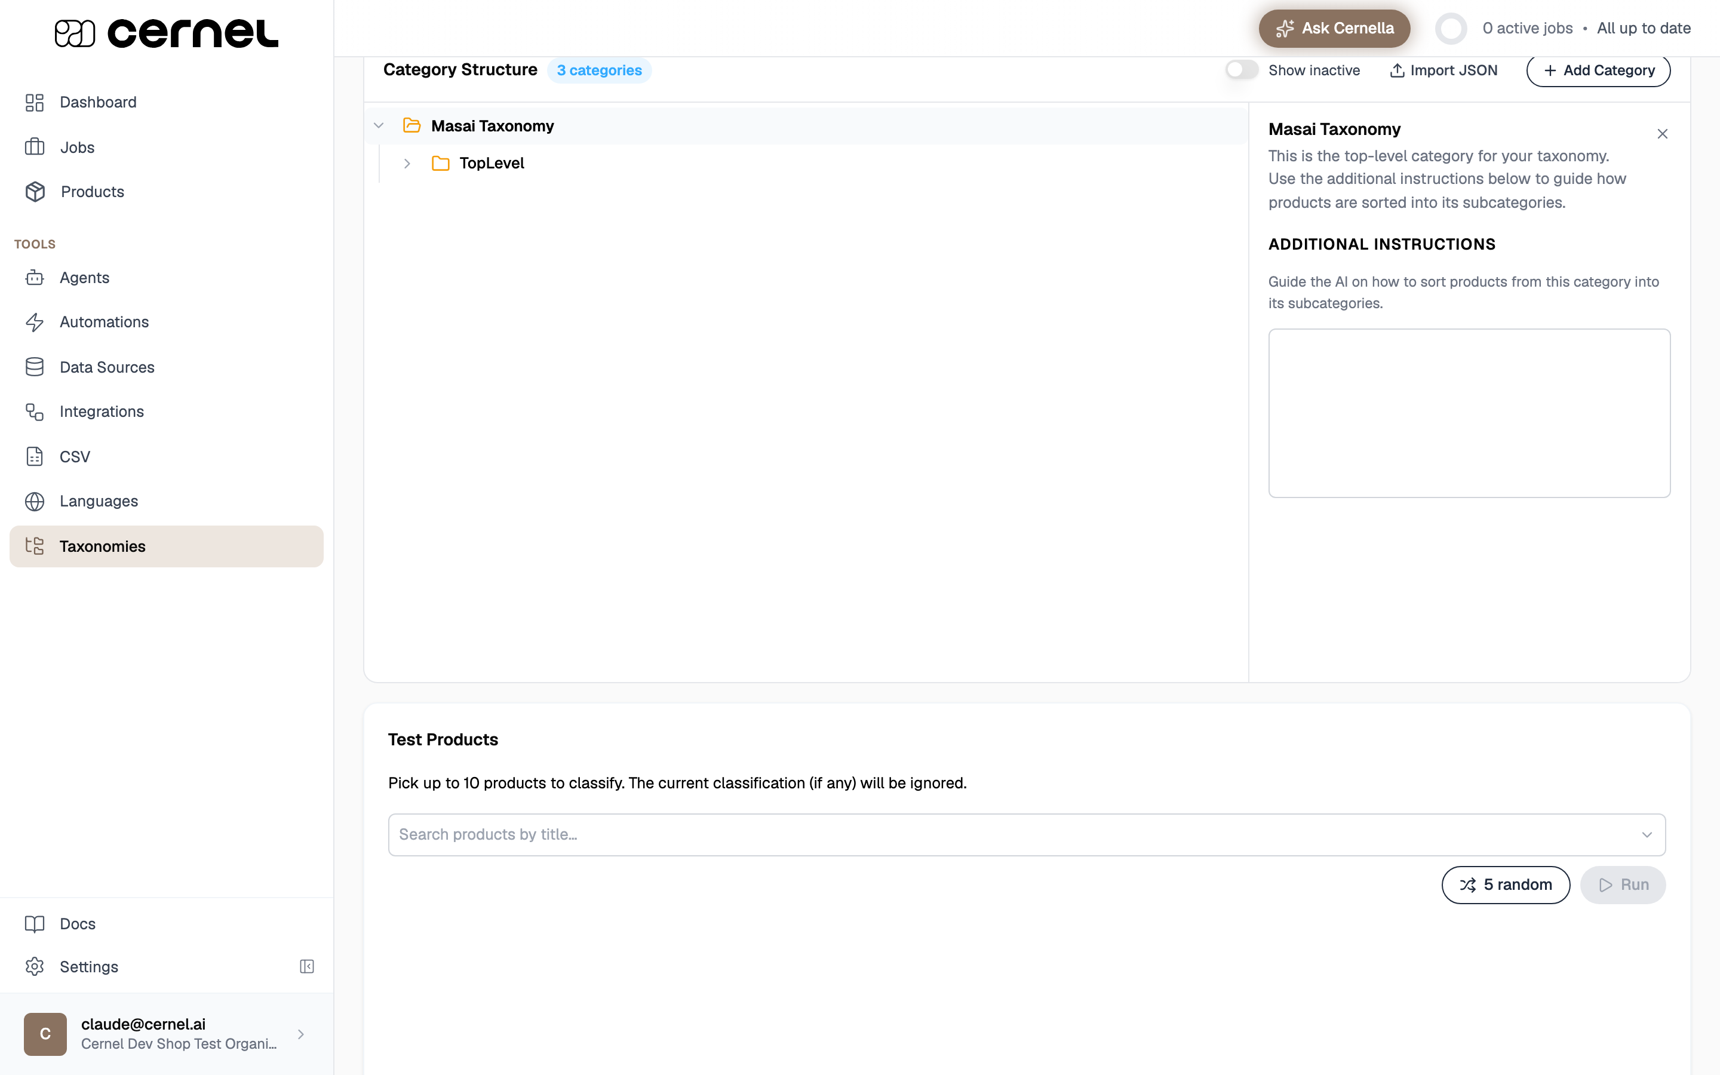
Task: Open CSV tool
Action: click(166, 456)
